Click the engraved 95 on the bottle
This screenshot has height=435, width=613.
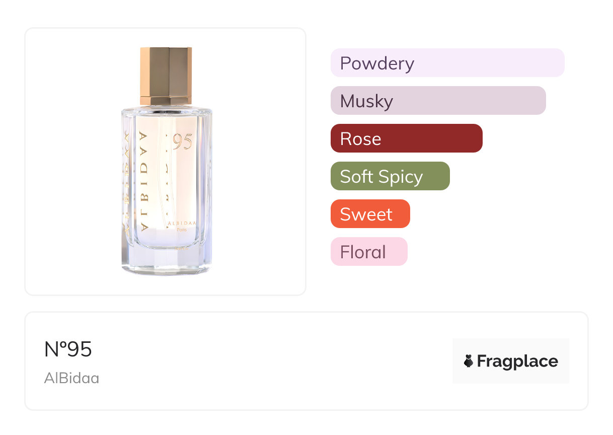coord(182,142)
